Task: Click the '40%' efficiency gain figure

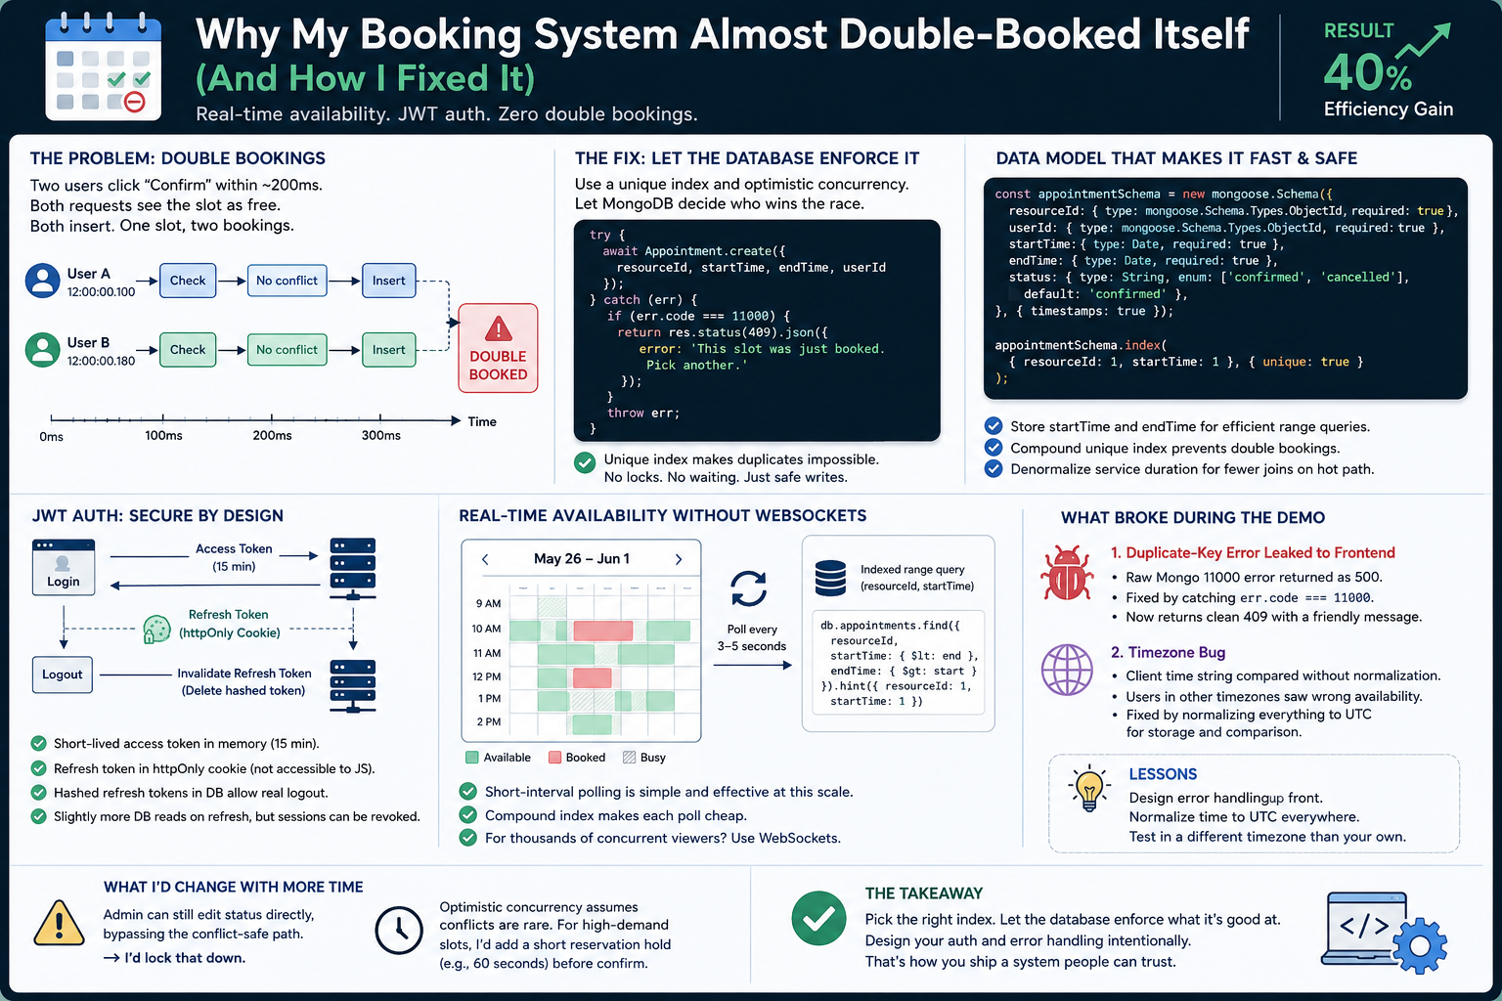Action: (1367, 71)
